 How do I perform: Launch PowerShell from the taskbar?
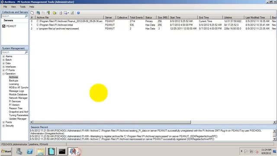[x=30, y=152]
